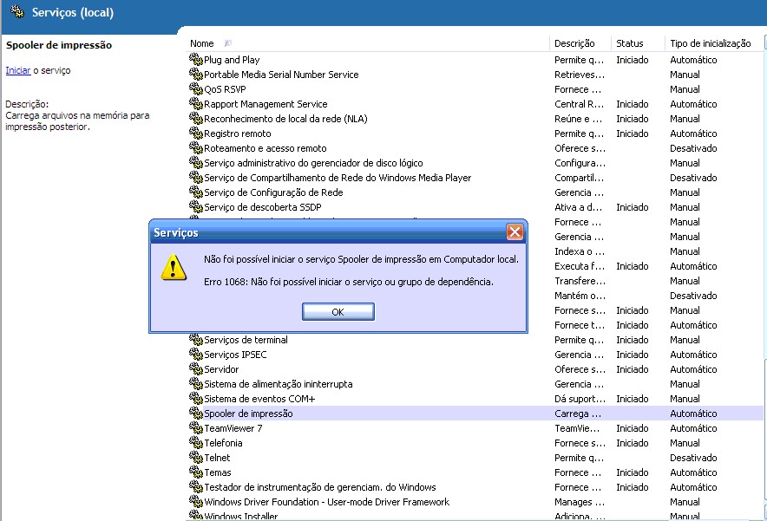Click the Iniciar service link

tap(17, 70)
